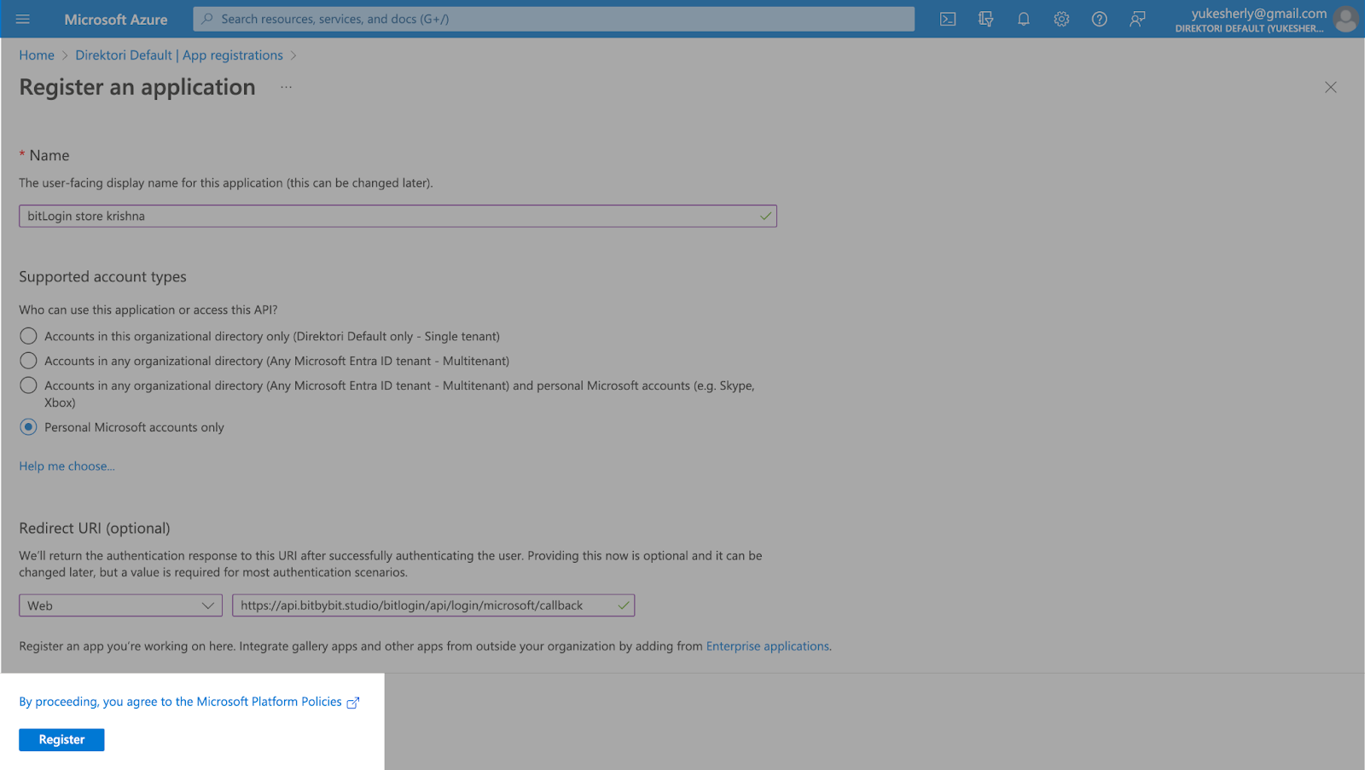Click the application Name input field
Viewport: 1365px width, 770px height.
coord(398,216)
